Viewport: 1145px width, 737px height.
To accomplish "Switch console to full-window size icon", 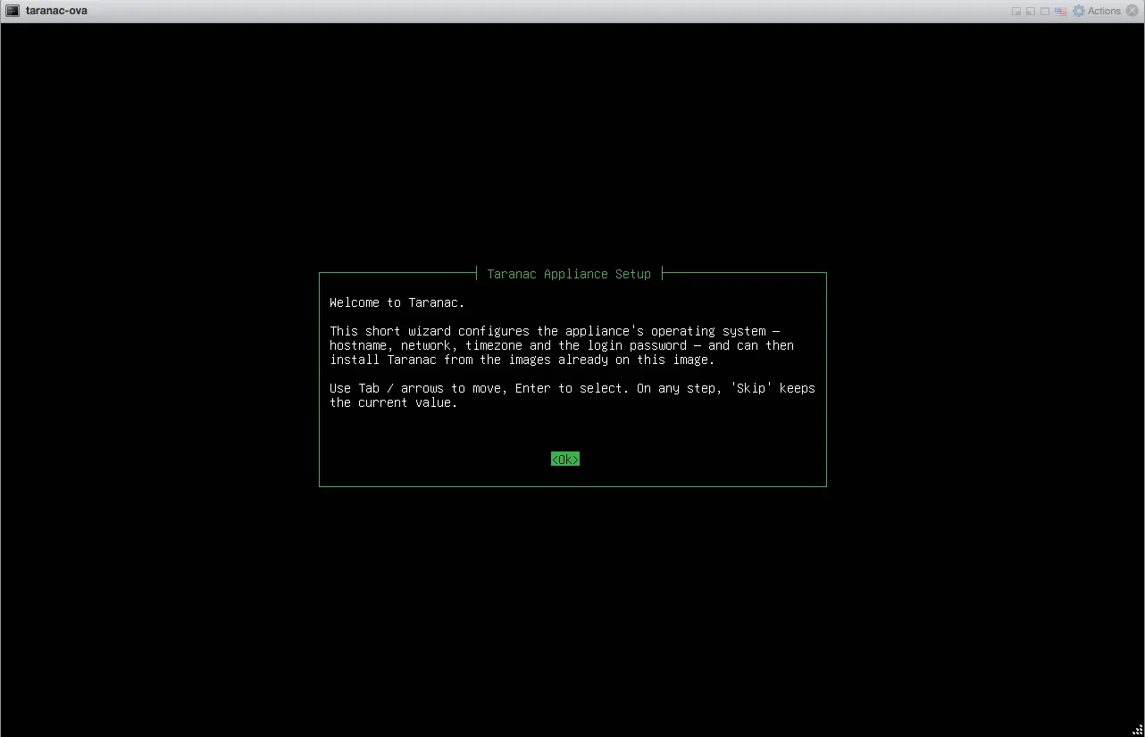I will (1045, 11).
